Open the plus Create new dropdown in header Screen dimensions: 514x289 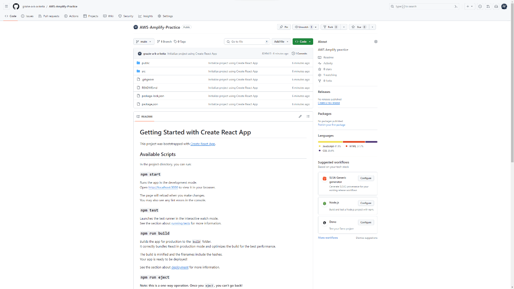(x=470, y=6)
